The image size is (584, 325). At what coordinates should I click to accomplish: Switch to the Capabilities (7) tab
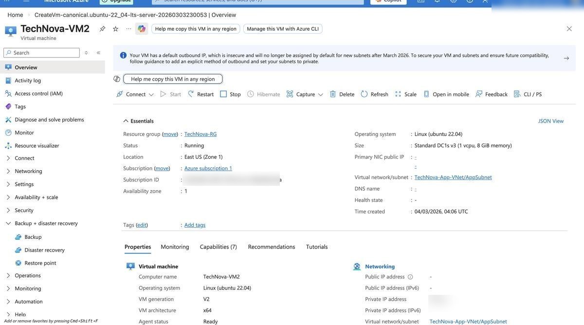219,247
